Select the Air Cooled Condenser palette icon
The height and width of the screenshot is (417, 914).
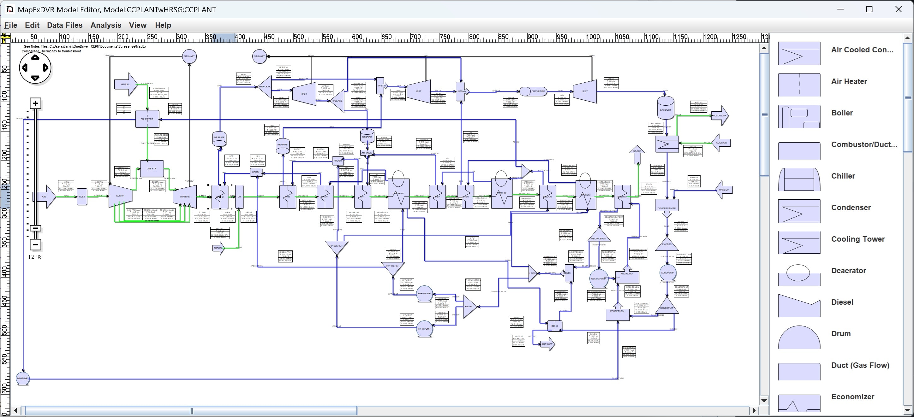(x=799, y=53)
